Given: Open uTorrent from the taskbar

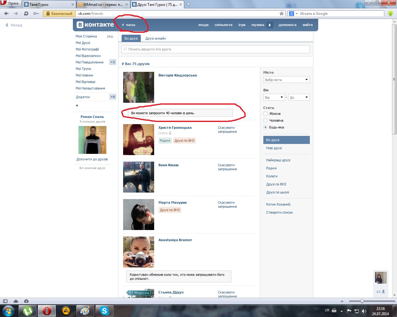Looking at the screenshot, I should coord(28,311).
